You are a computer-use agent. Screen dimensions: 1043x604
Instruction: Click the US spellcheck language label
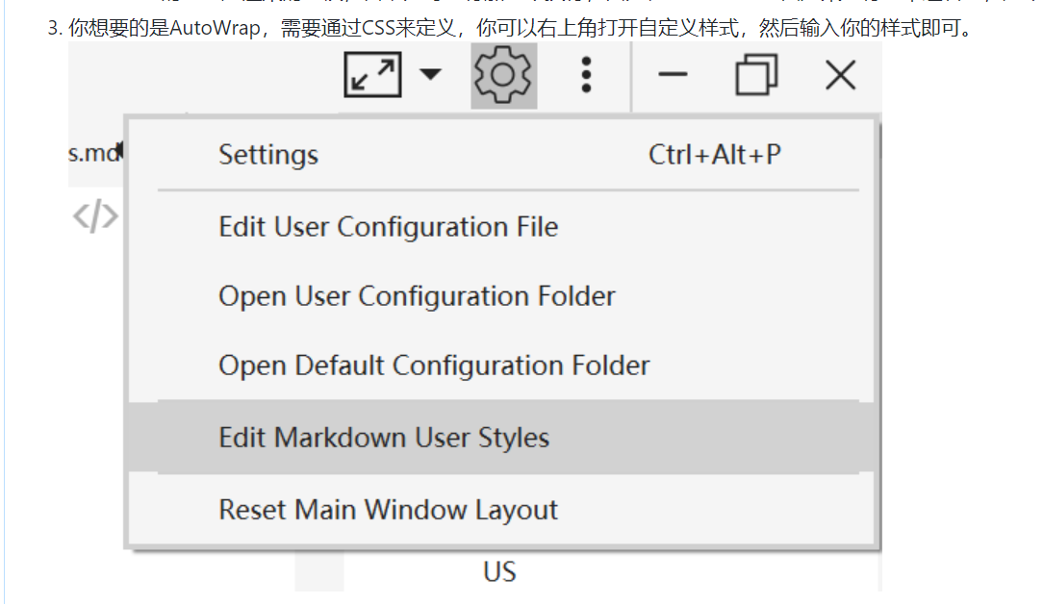498,571
